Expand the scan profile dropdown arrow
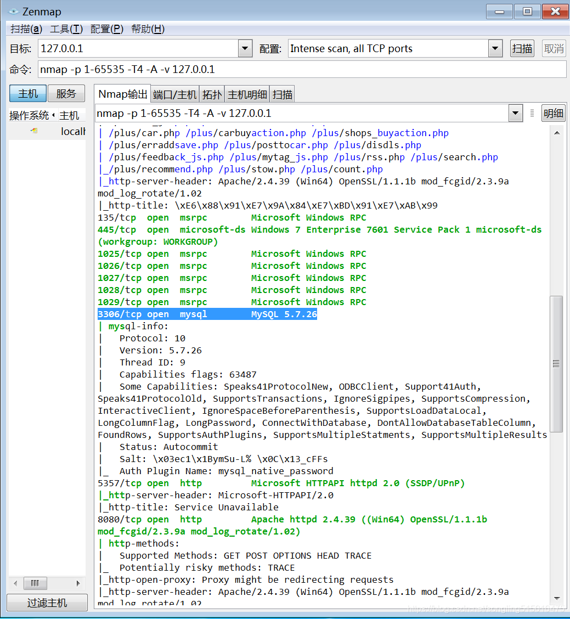This screenshot has height=619, width=570. [x=495, y=48]
